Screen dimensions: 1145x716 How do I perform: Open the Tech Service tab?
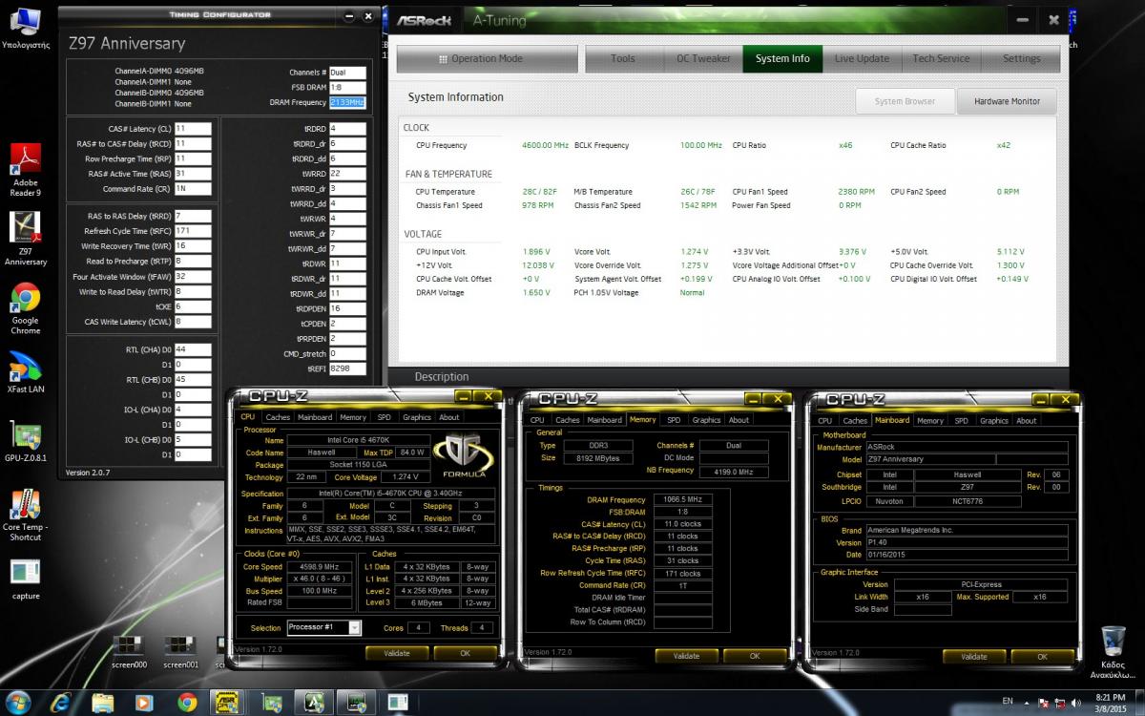941,58
